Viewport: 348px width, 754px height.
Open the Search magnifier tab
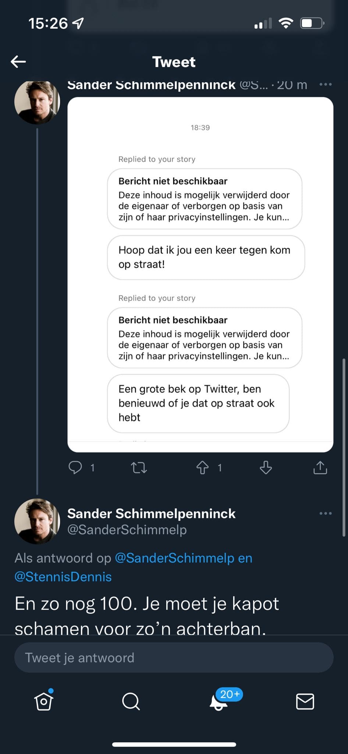[x=131, y=701]
